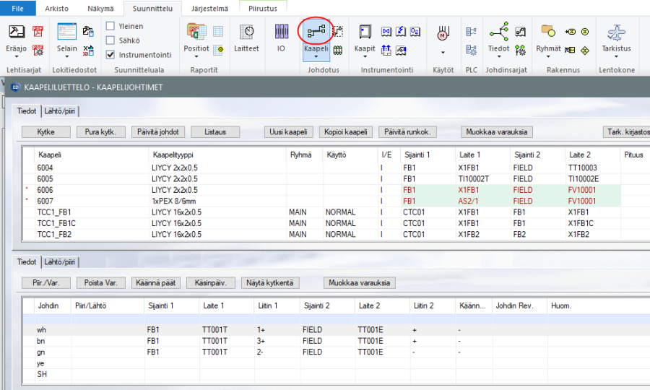Click the Tarkistus airplane check icon

[x=616, y=32]
